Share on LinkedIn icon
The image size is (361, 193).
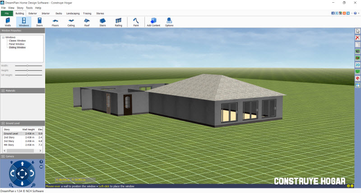[x=348, y=14]
